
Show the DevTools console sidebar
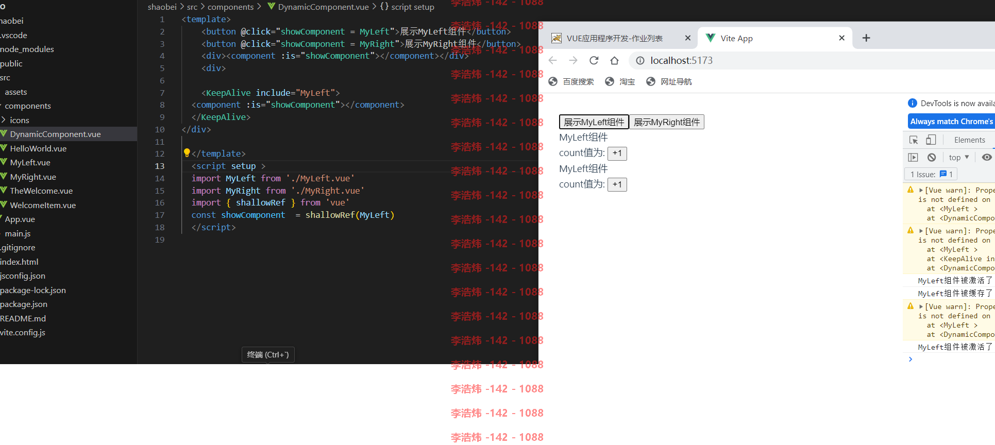tap(913, 157)
